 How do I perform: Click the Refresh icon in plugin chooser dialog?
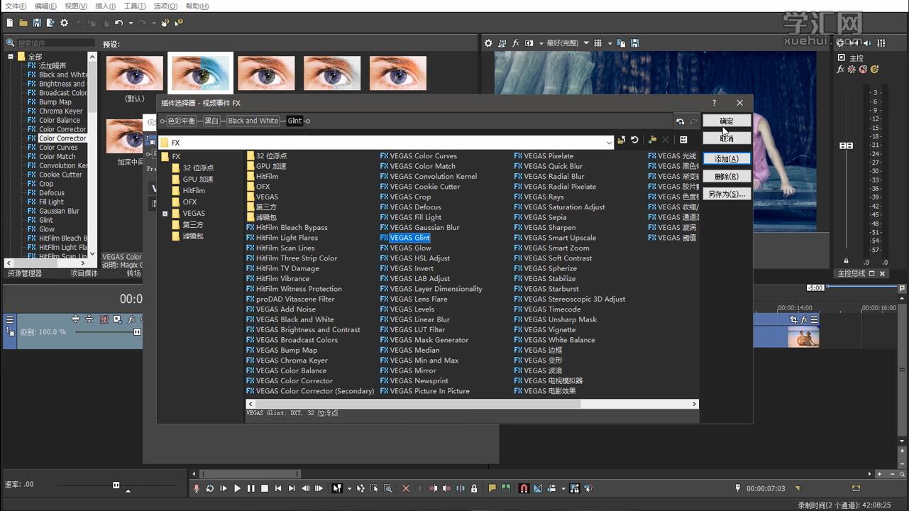tap(634, 140)
